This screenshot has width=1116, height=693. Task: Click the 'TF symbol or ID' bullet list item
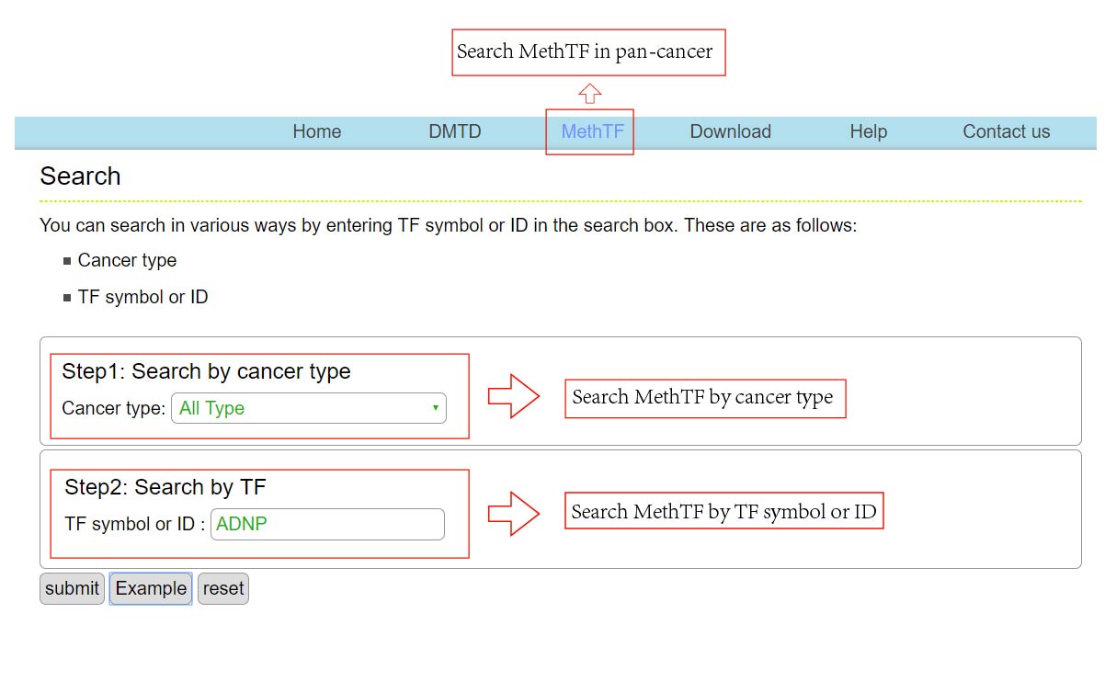[142, 297]
